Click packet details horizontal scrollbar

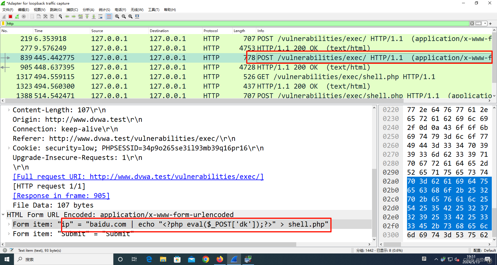coord(150,244)
